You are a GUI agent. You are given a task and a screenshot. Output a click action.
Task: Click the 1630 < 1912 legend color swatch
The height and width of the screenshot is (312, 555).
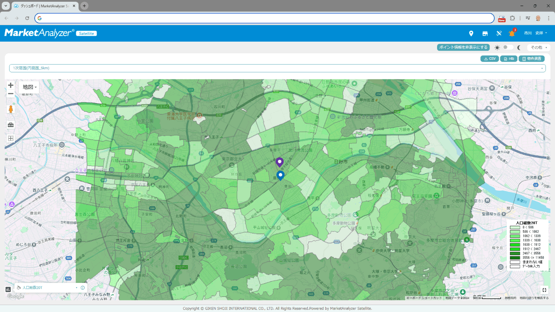(515, 245)
